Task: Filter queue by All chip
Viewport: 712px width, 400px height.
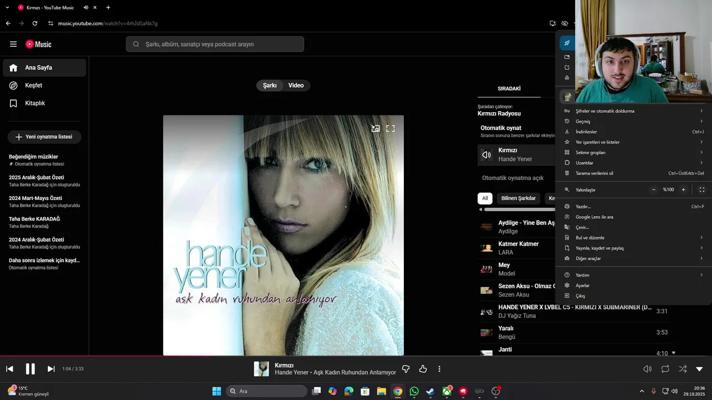Action: tap(485, 198)
